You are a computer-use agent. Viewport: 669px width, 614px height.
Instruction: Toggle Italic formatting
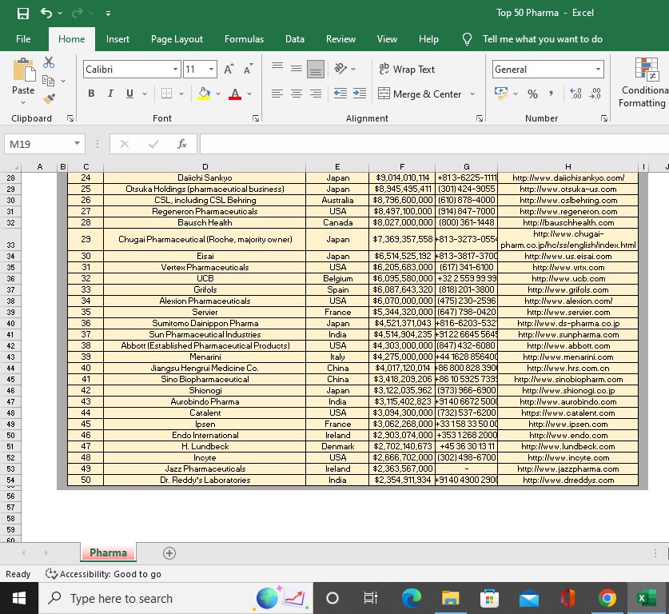click(x=110, y=94)
